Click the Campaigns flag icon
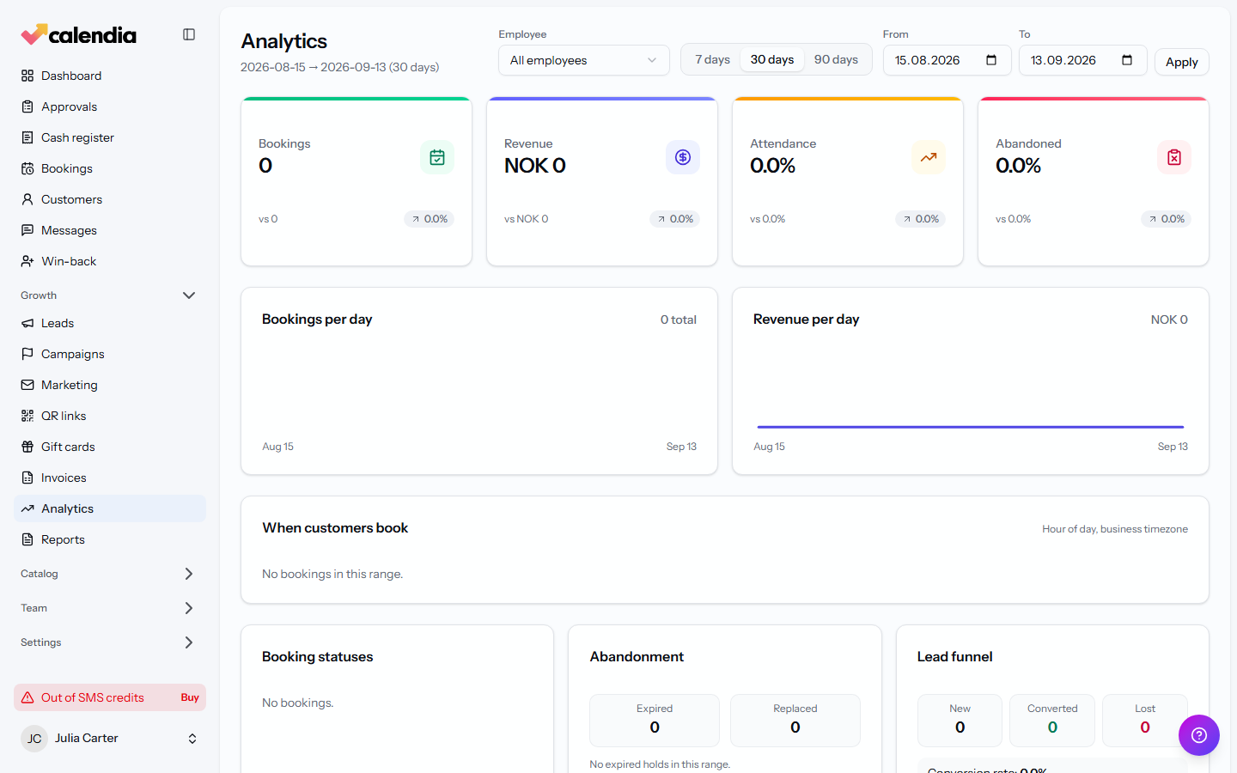The width and height of the screenshot is (1237, 773). (x=27, y=354)
